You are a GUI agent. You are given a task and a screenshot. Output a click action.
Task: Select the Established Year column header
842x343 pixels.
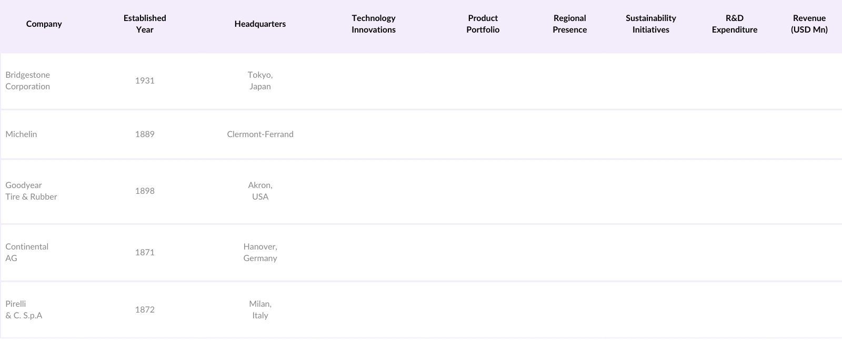tap(145, 24)
